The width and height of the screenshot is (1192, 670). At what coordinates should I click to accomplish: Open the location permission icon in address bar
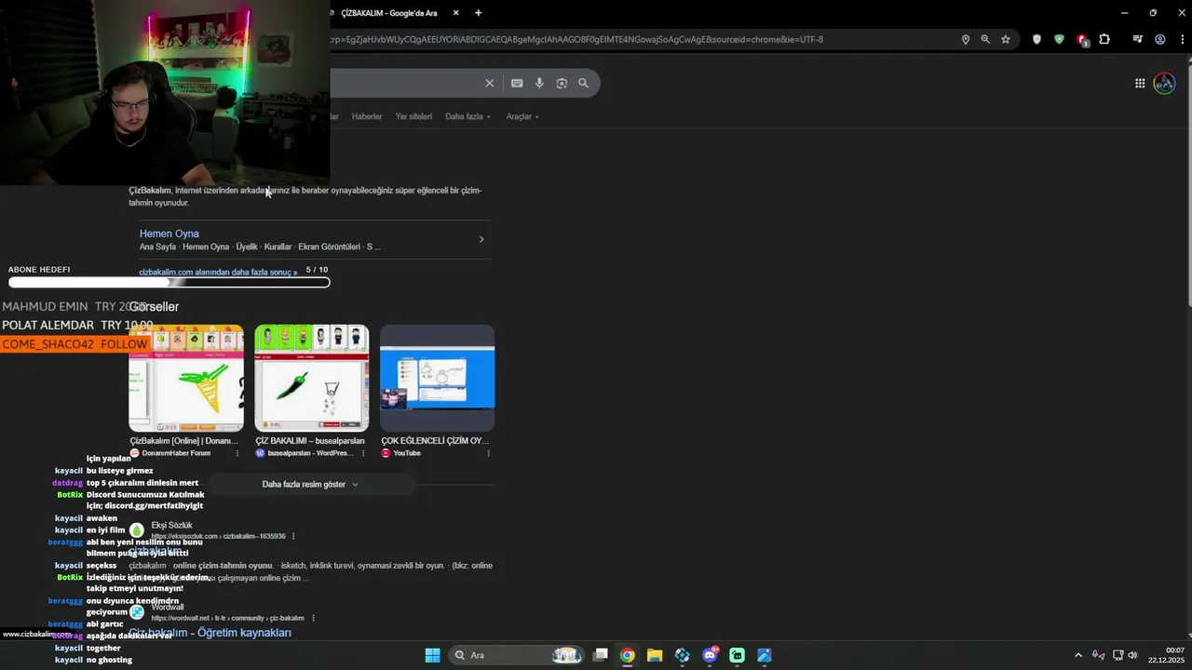tap(965, 39)
